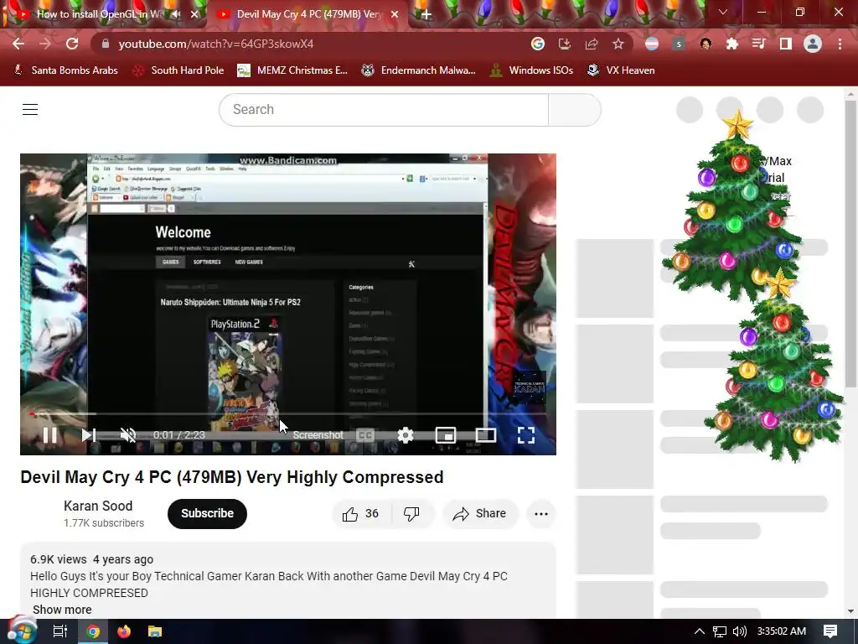Open the volume control in the tray
Screen dimensions: 858x644
pyautogui.click(x=740, y=631)
